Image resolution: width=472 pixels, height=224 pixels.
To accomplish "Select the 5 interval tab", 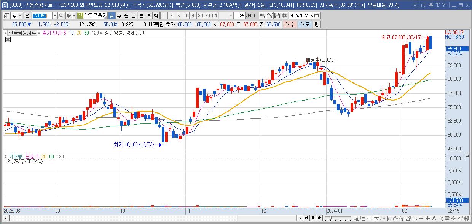I will click(179, 16).
